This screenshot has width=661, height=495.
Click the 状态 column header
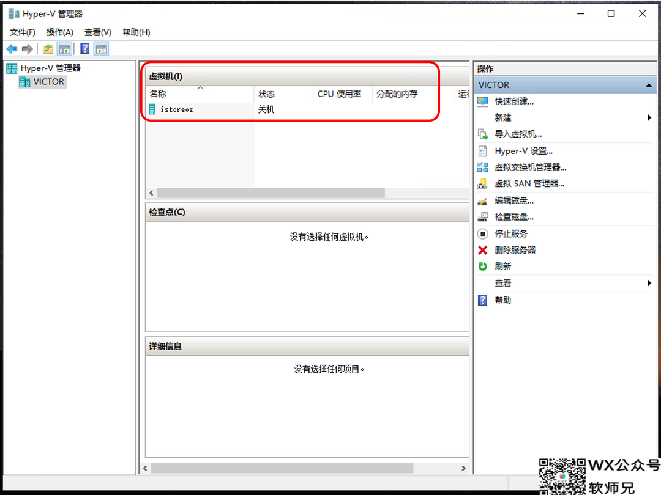pyautogui.click(x=284, y=94)
